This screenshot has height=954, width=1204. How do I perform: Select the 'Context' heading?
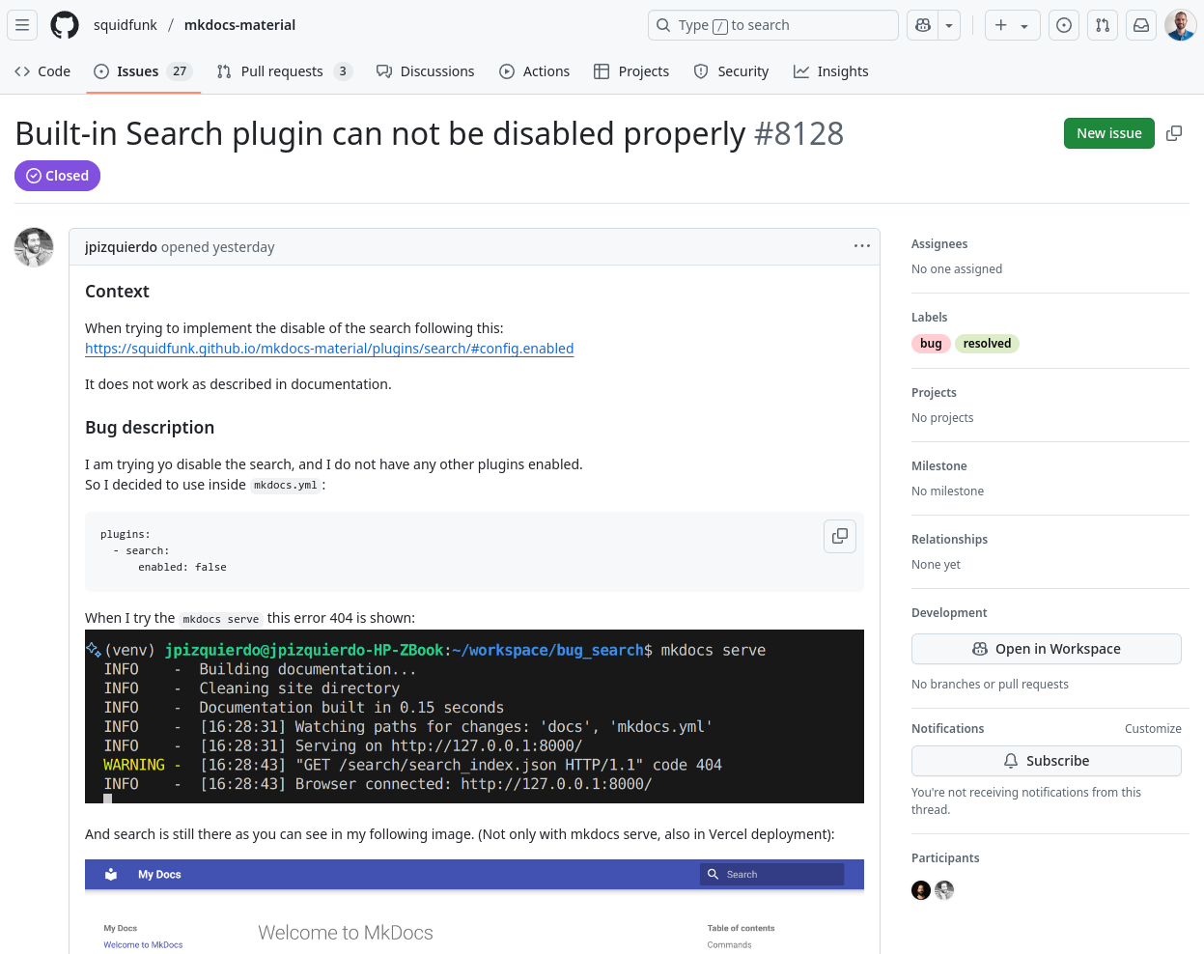(x=117, y=292)
